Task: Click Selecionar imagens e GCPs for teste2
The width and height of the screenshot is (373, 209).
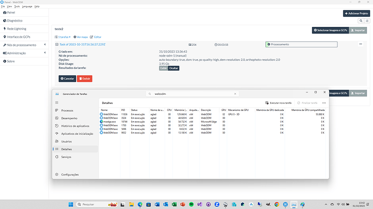Action: click(x=330, y=30)
